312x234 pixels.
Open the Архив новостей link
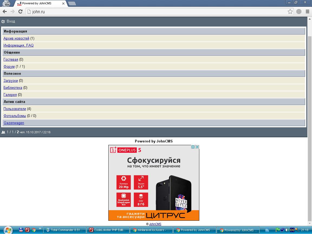(16, 38)
